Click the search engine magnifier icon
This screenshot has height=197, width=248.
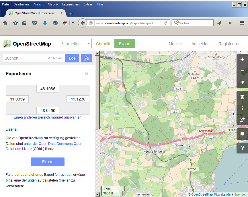176,23
